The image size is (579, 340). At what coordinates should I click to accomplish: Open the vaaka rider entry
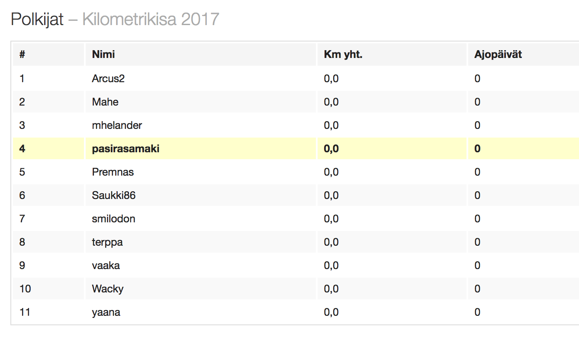point(106,266)
